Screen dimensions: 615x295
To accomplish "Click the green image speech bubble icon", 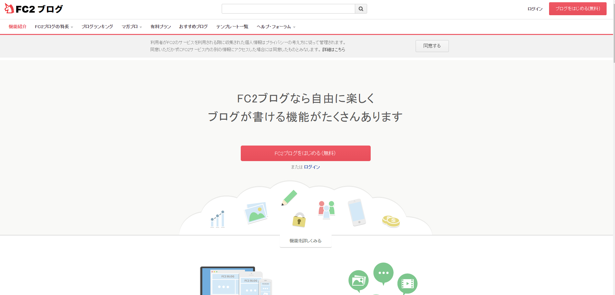I will (x=358, y=281).
